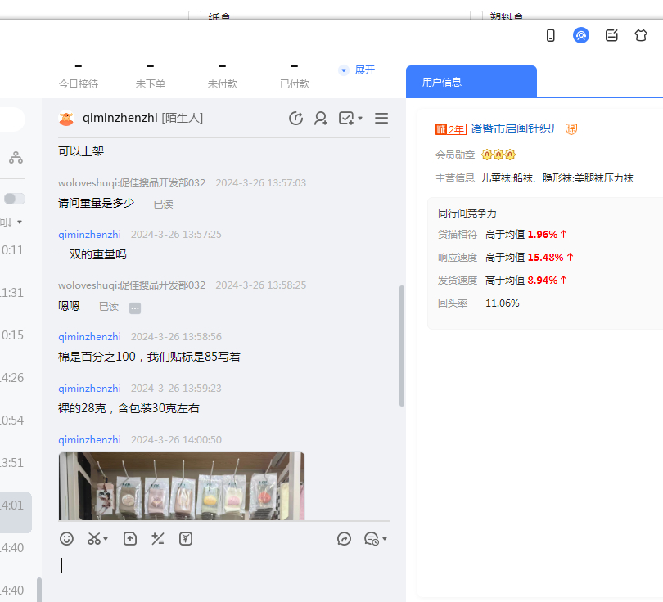Click the chat message scrollbar

(401, 345)
